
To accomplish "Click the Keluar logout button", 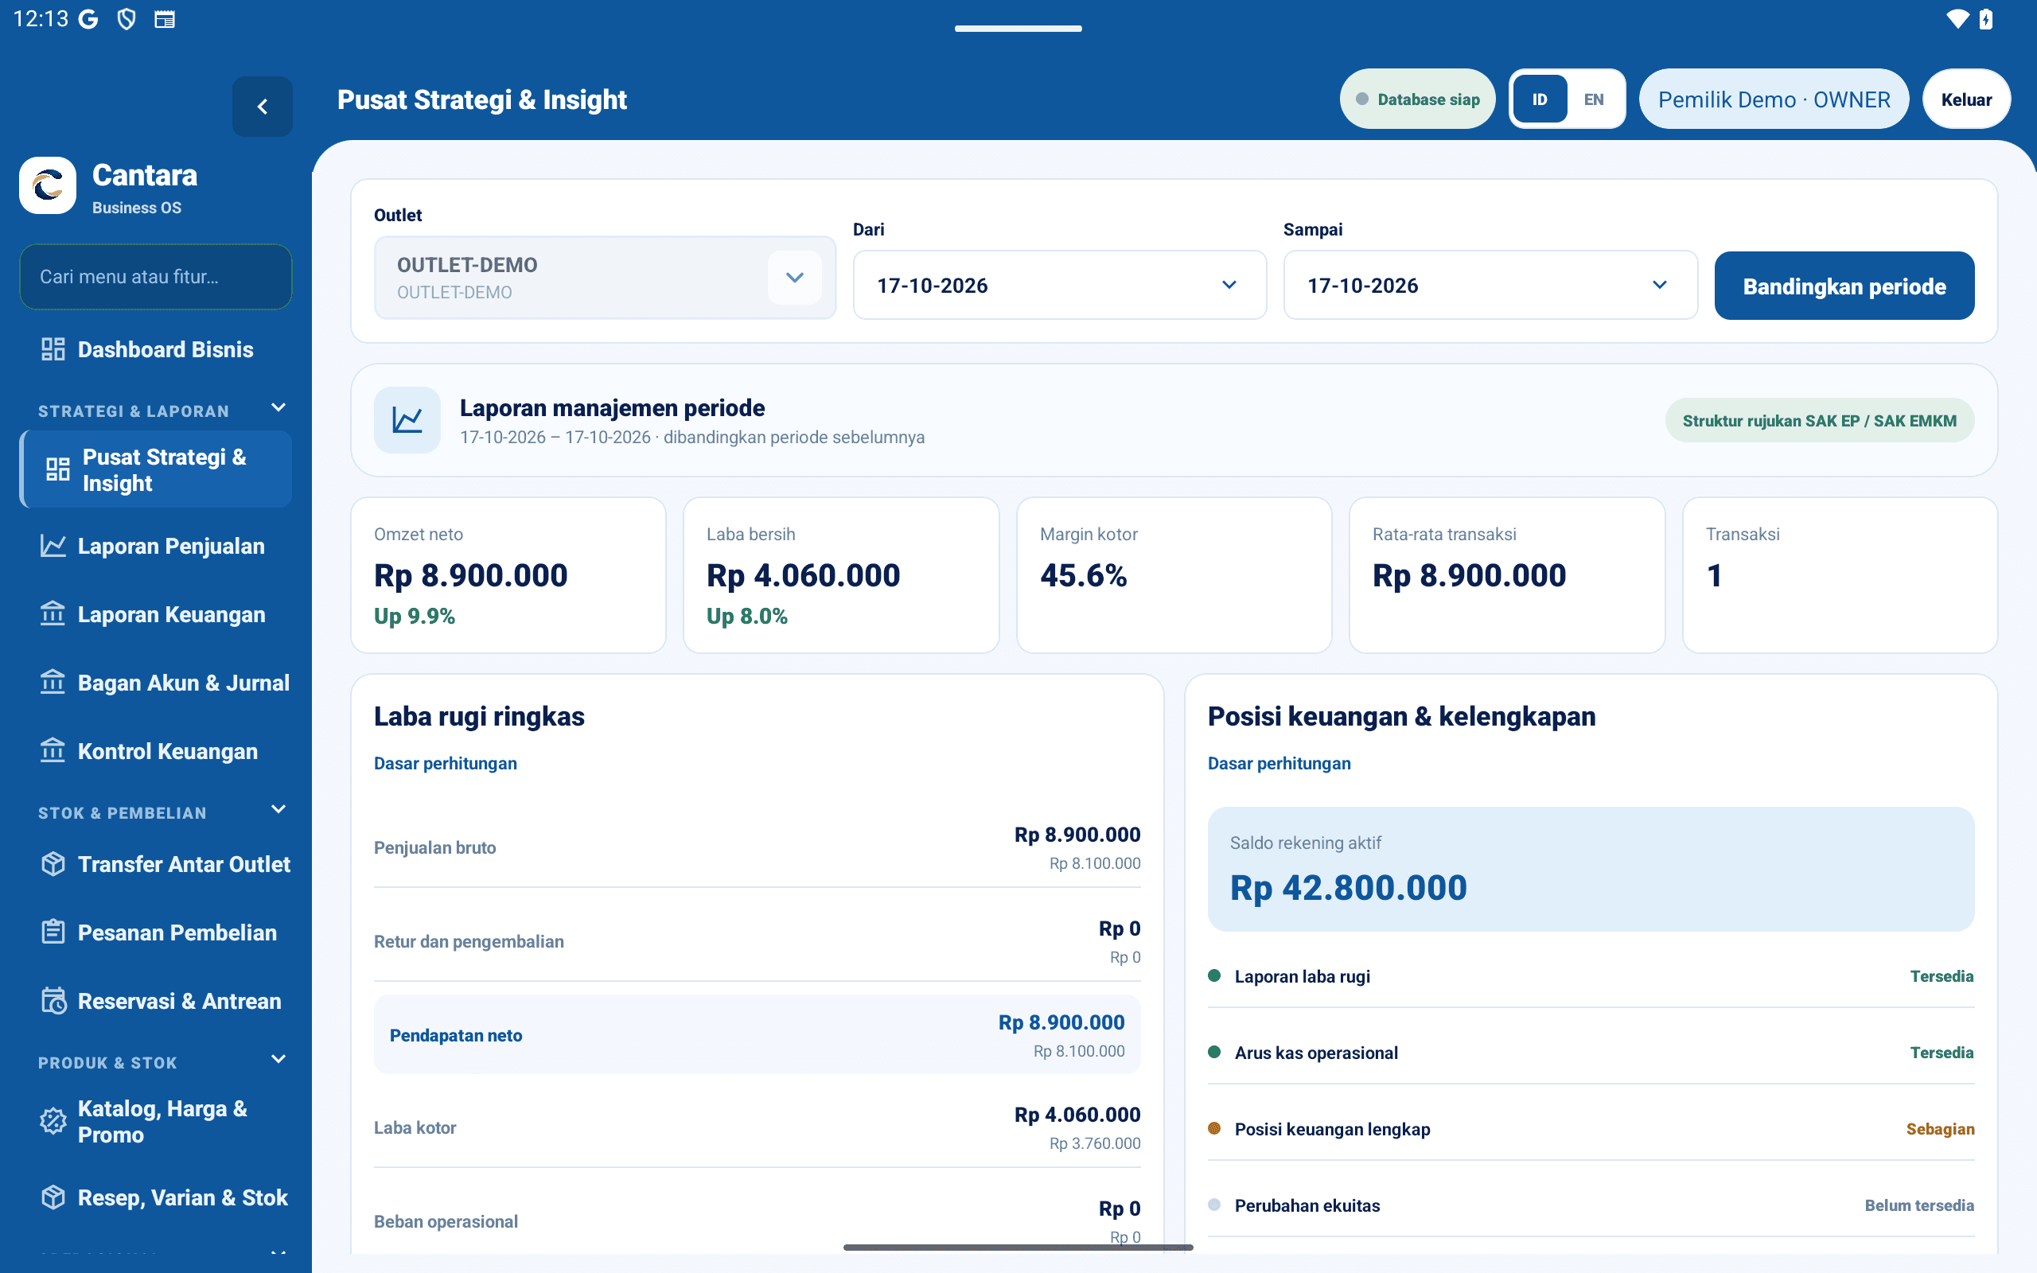I will click(1966, 99).
